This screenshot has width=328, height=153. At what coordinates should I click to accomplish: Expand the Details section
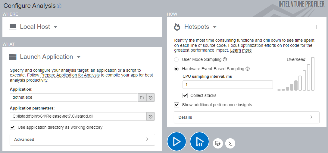click(246, 117)
